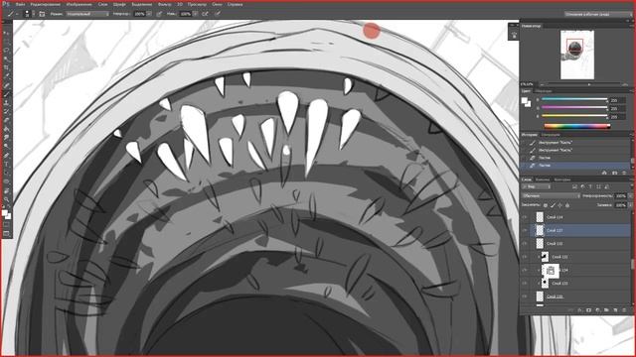Open workspace switcher dropdown
The height and width of the screenshot is (357, 636).
[x=598, y=14]
